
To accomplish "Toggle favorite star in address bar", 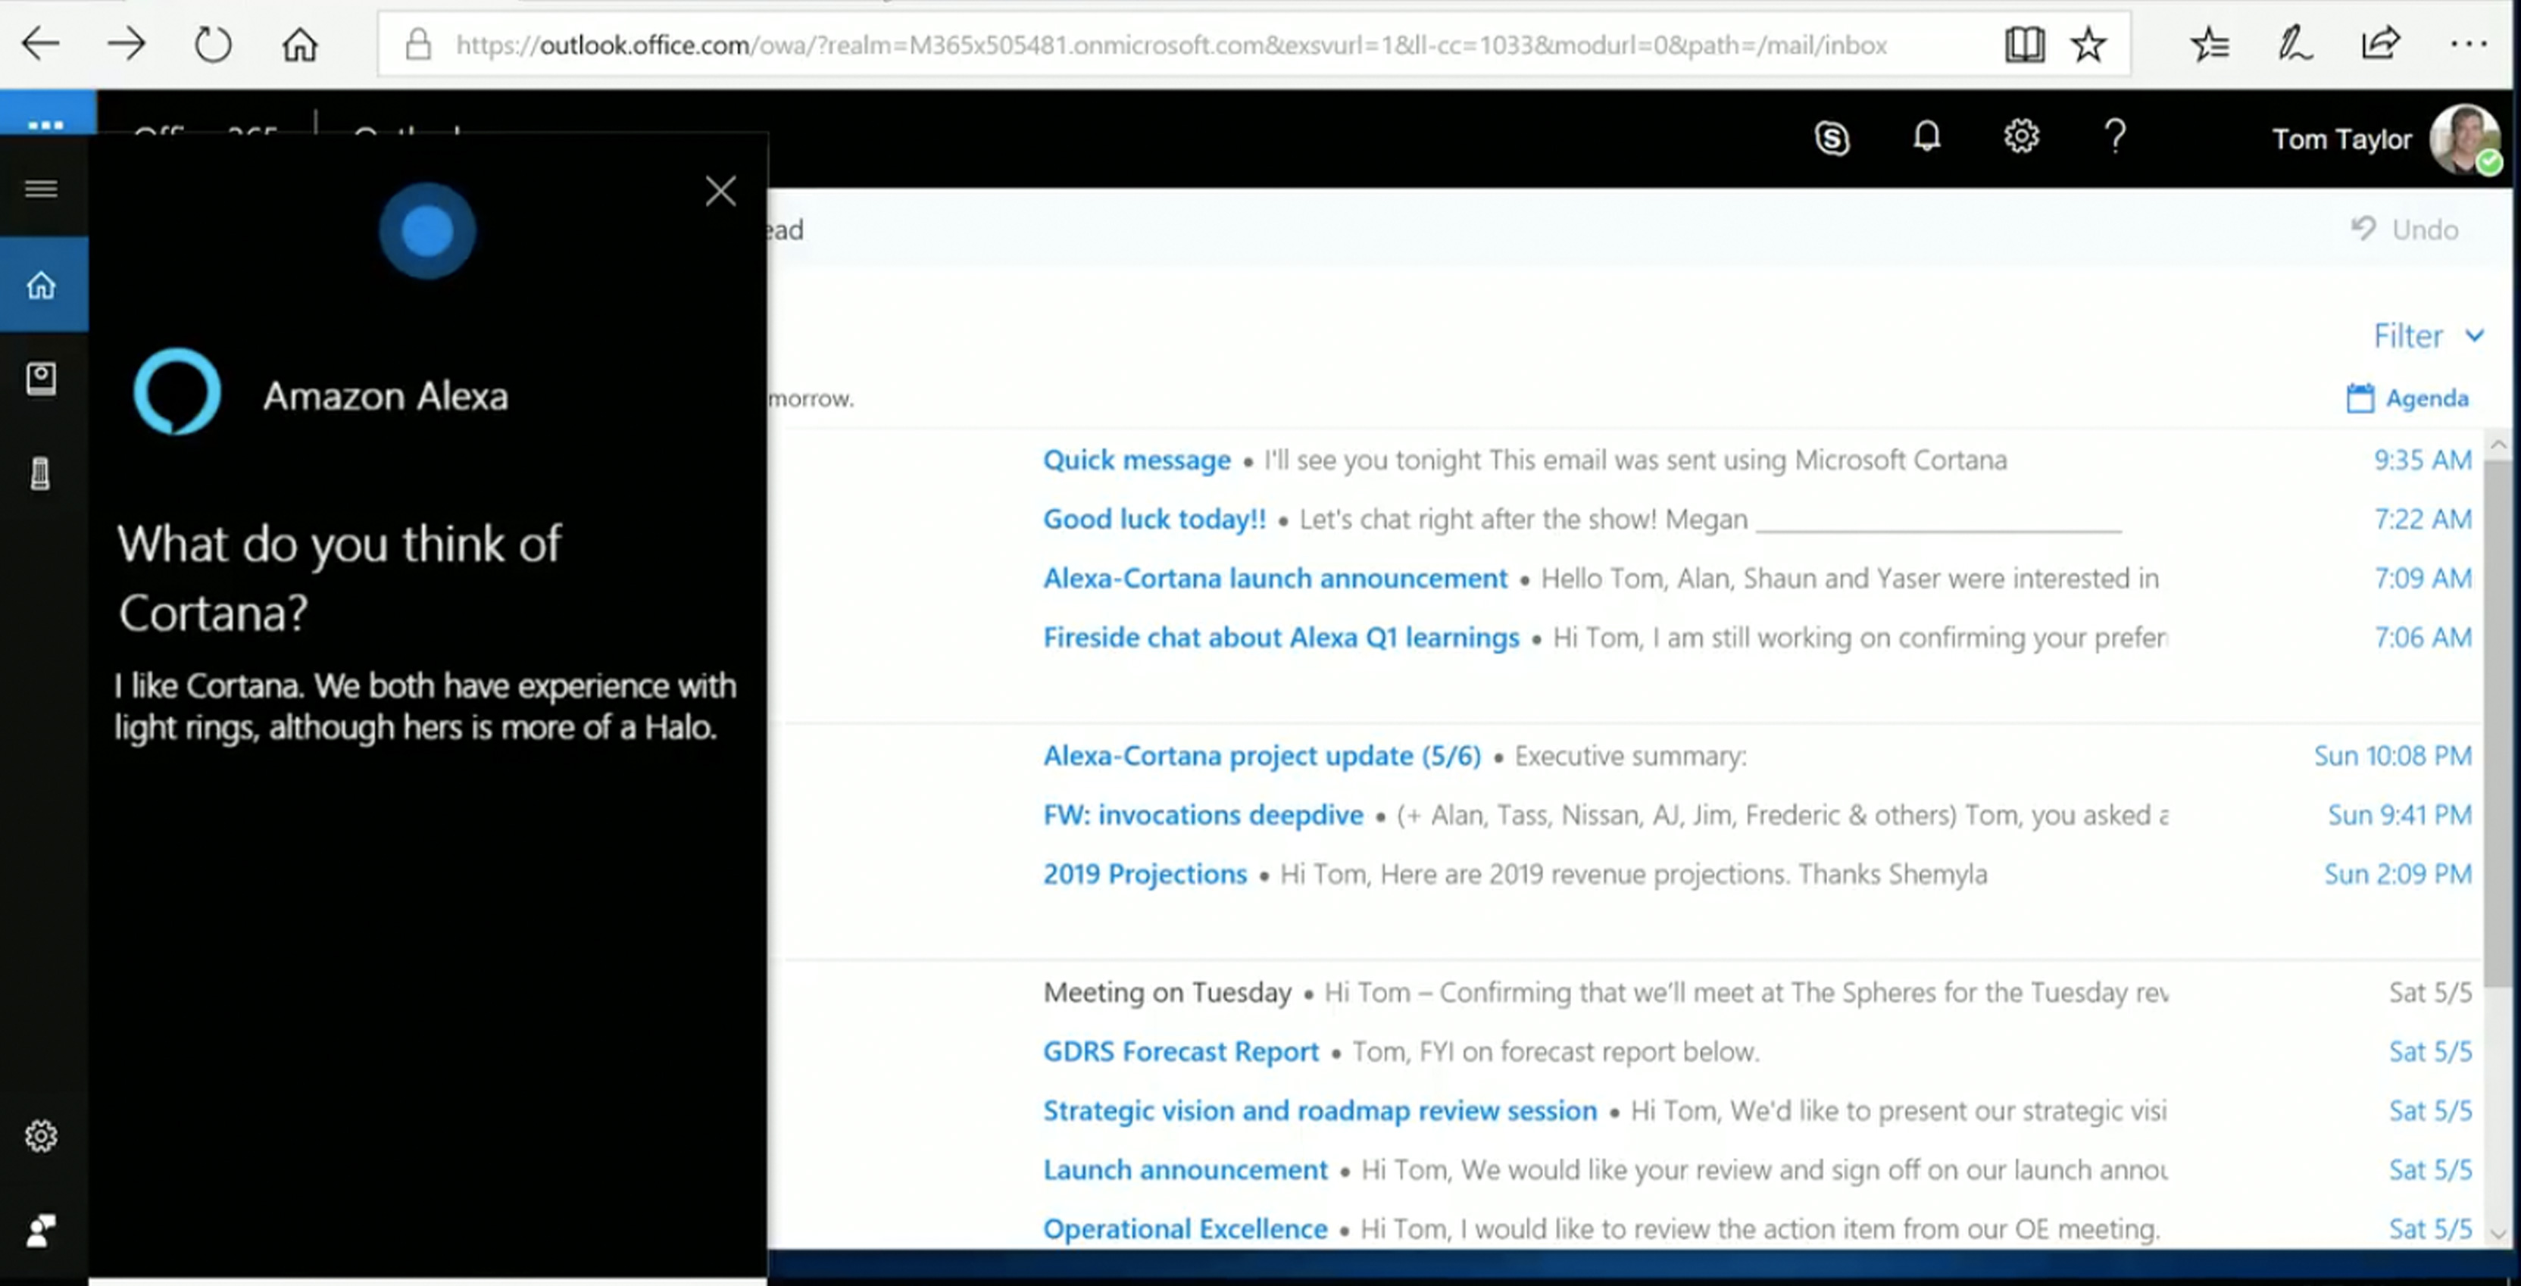I will click(2088, 44).
